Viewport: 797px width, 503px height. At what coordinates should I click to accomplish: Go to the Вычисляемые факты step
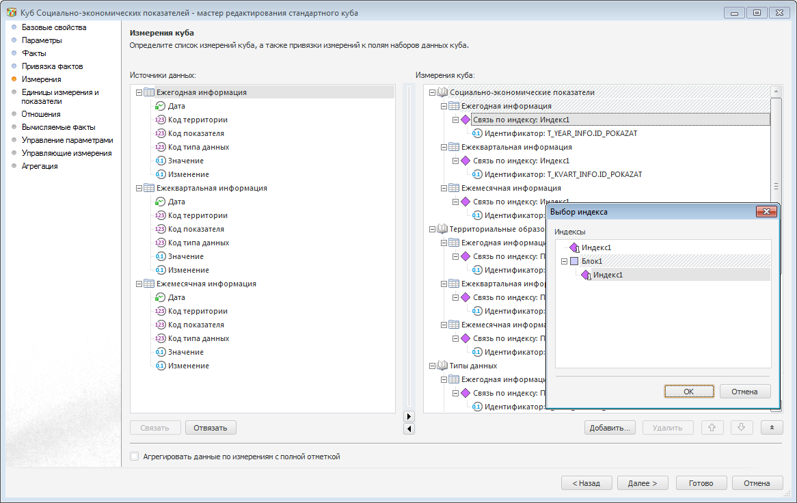[x=58, y=127]
